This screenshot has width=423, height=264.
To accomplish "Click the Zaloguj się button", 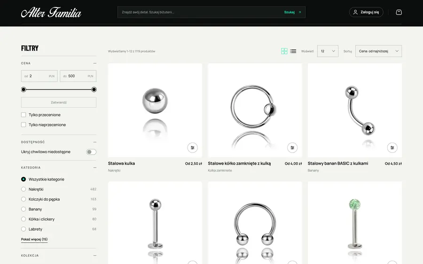I will click(x=366, y=12).
